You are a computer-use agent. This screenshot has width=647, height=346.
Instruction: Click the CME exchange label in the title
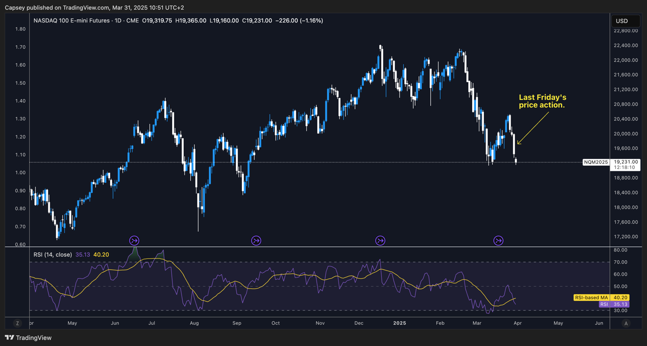(132, 21)
